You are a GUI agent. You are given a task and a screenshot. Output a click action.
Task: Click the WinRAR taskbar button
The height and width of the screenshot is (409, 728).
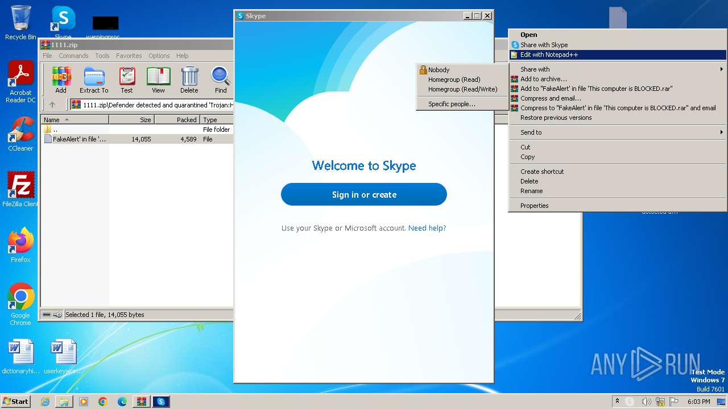click(x=142, y=402)
